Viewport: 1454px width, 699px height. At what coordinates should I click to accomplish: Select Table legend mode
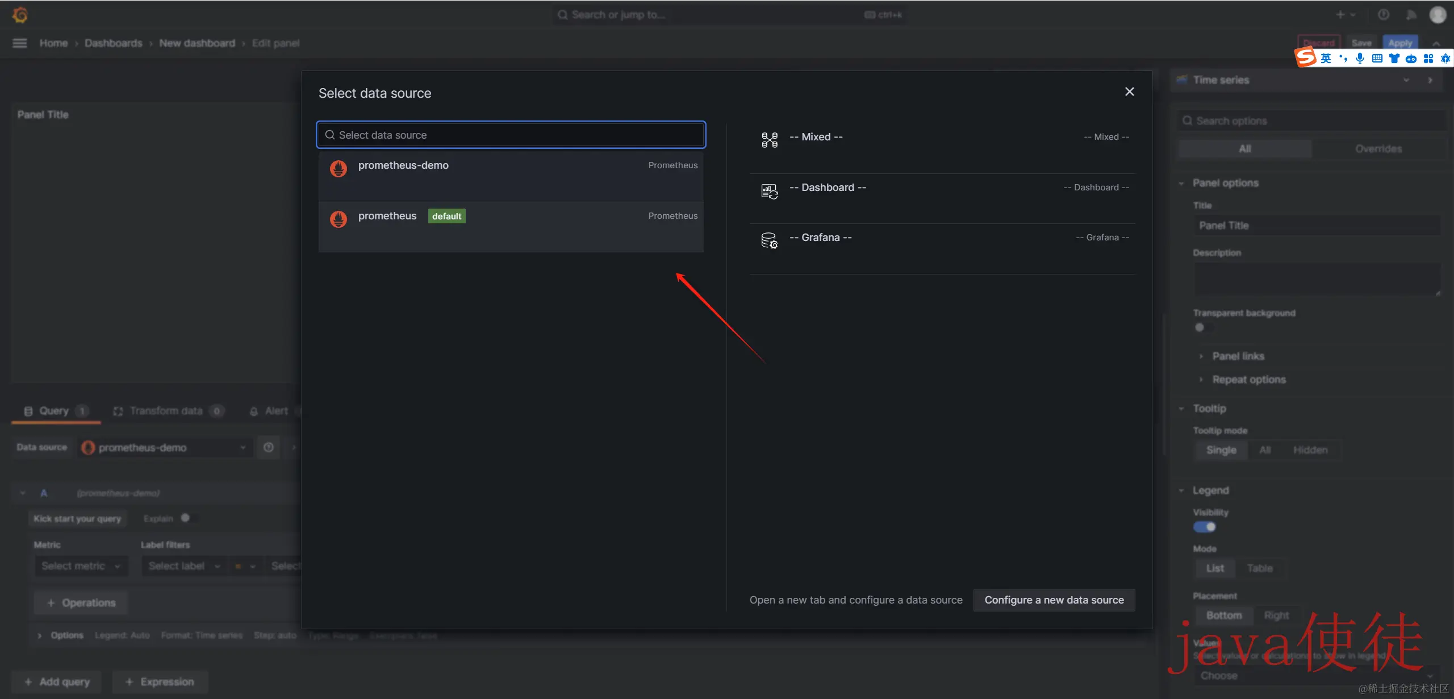[x=1260, y=568]
